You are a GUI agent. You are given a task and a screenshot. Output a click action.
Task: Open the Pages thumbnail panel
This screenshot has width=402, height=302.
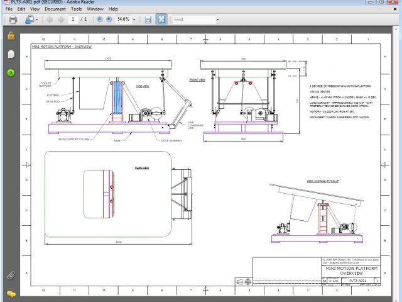11,55
